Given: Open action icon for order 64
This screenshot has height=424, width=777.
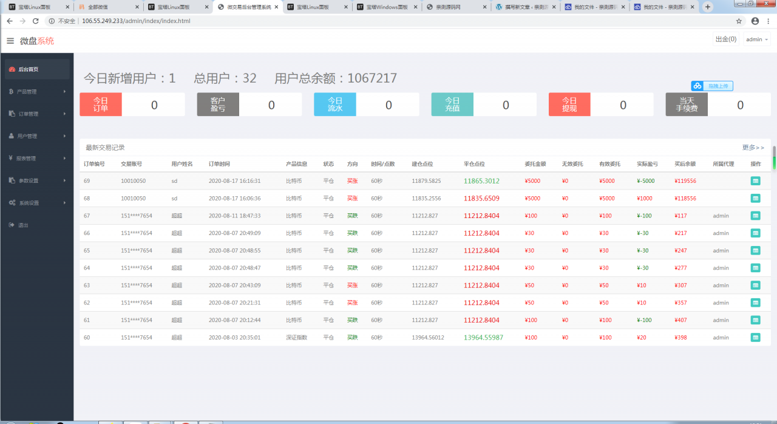Looking at the screenshot, I should (x=755, y=268).
